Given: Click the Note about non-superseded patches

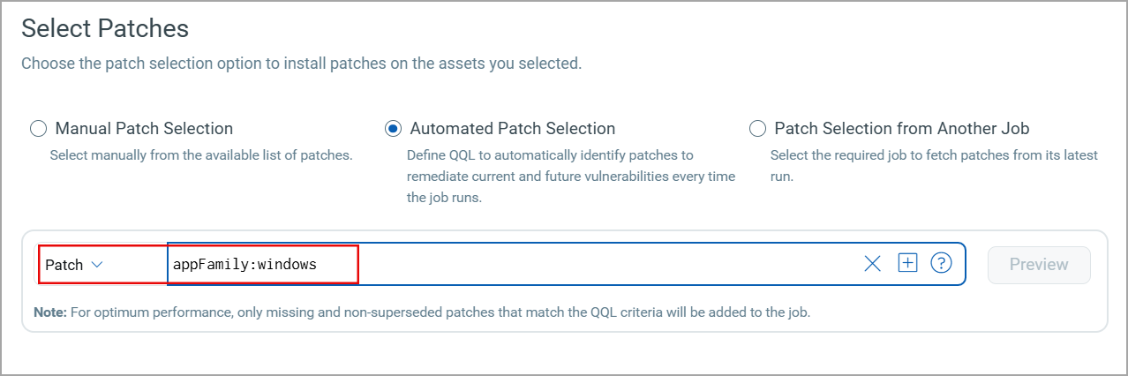Looking at the screenshot, I should point(422,312).
